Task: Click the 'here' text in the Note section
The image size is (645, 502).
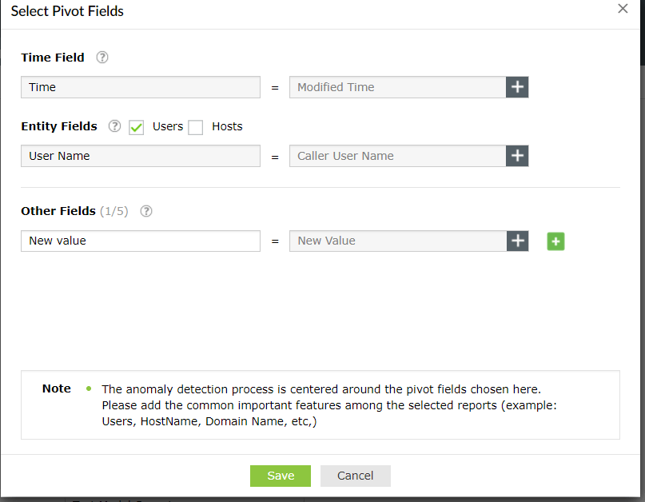Action: tap(525, 388)
